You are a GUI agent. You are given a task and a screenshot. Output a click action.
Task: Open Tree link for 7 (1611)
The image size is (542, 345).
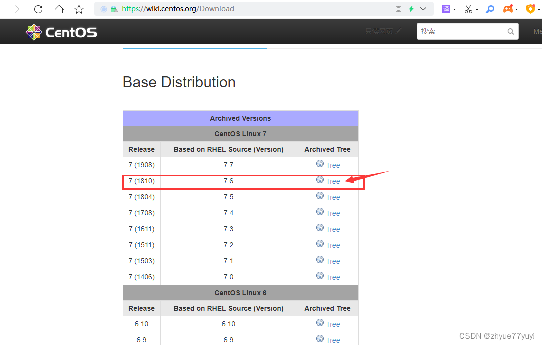pyautogui.click(x=333, y=229)
